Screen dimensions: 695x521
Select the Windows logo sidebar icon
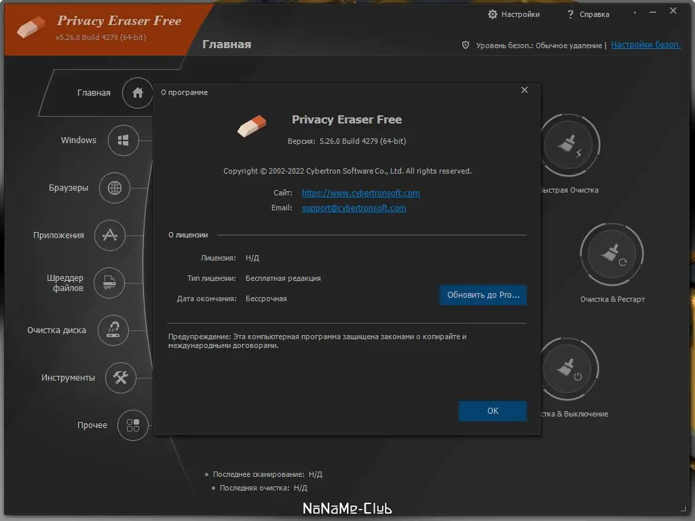(124, 140)
